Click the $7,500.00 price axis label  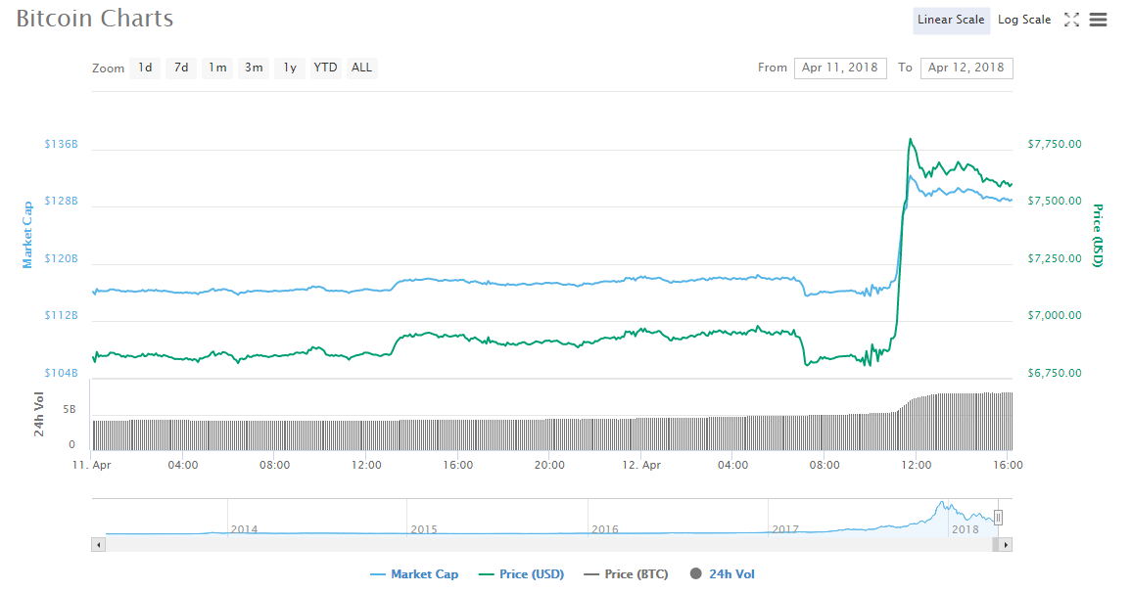point(1055,202)
